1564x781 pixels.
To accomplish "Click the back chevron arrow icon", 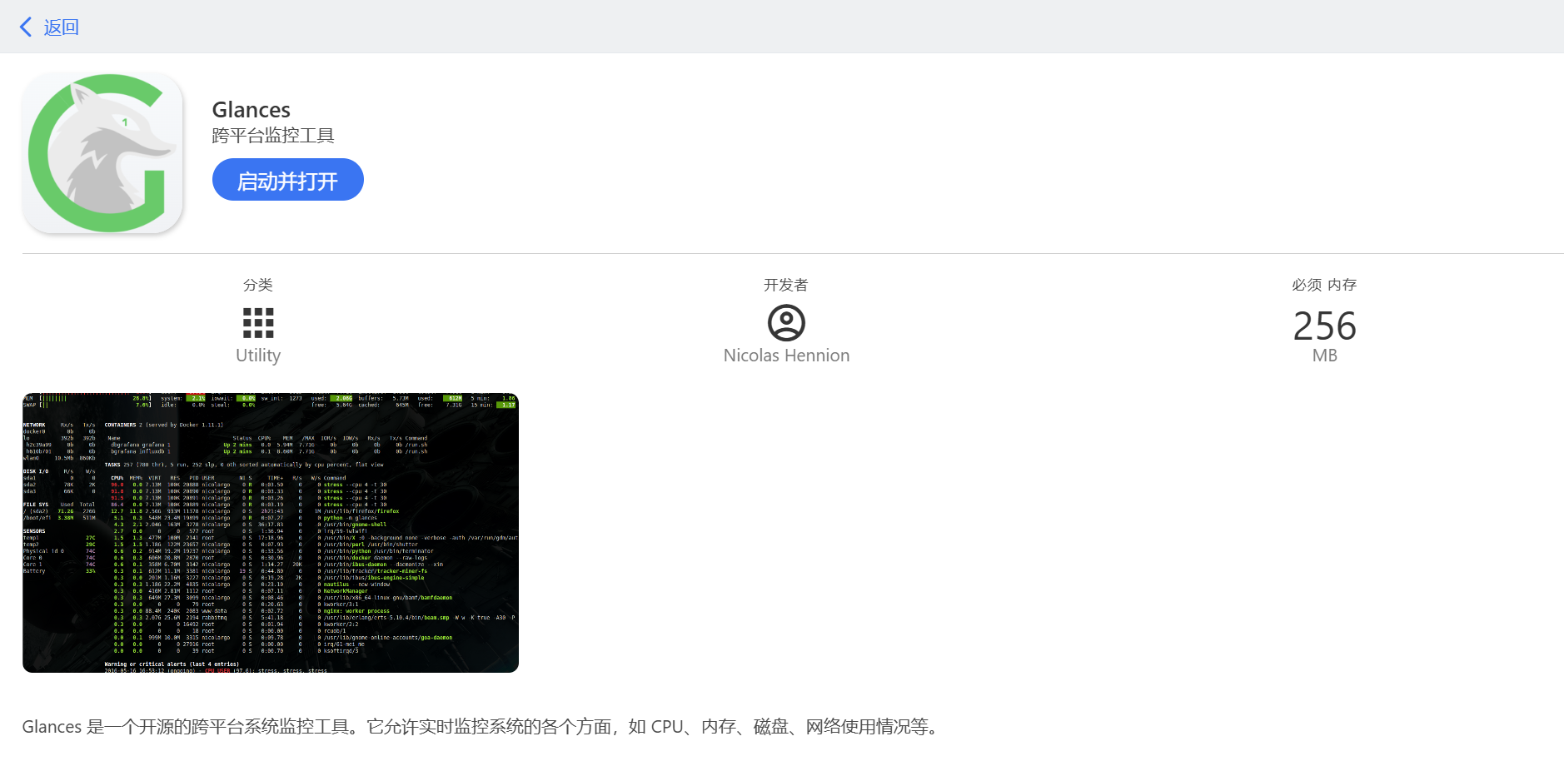I will click(x=26, y=27).
